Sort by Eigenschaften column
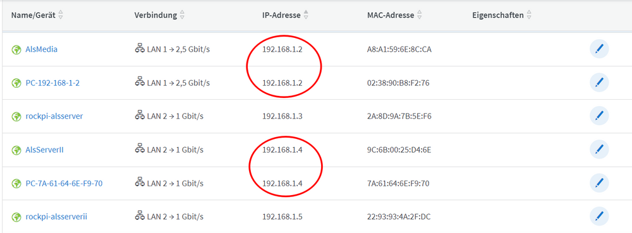Viewport: 632px width, 233px height. coord(529,15)
